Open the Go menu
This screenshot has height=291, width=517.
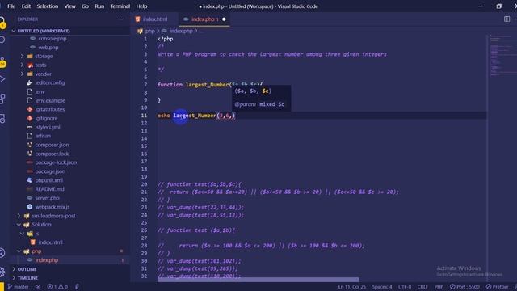pyautogui.click(x=85, y=6)
